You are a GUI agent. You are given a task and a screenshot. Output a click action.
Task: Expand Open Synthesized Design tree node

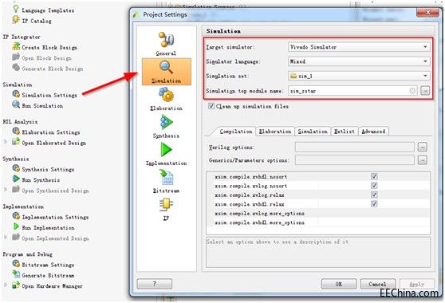pyautogui.click(x=6, y=189)
